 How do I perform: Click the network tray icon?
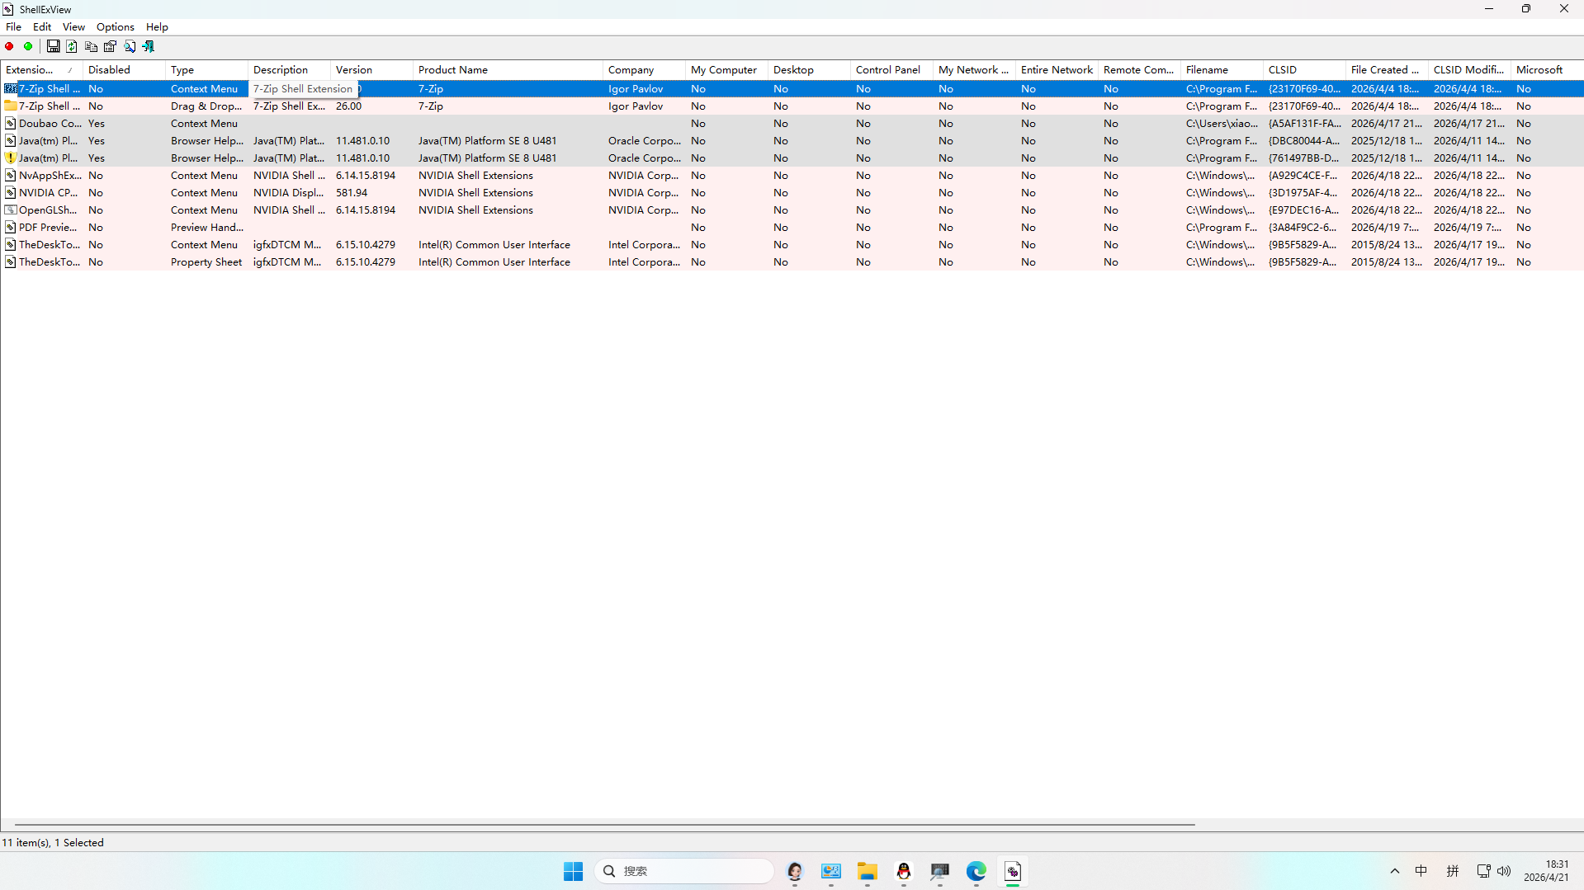(1483, 871)
